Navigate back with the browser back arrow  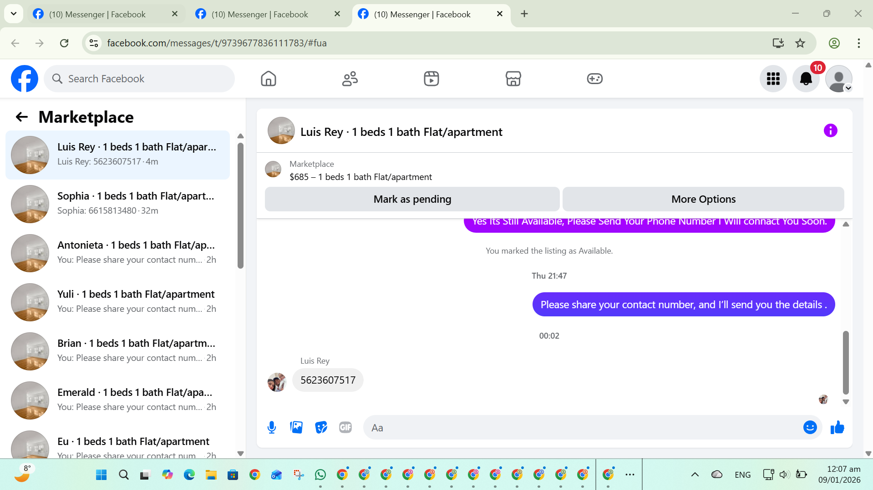coord(15,43)
